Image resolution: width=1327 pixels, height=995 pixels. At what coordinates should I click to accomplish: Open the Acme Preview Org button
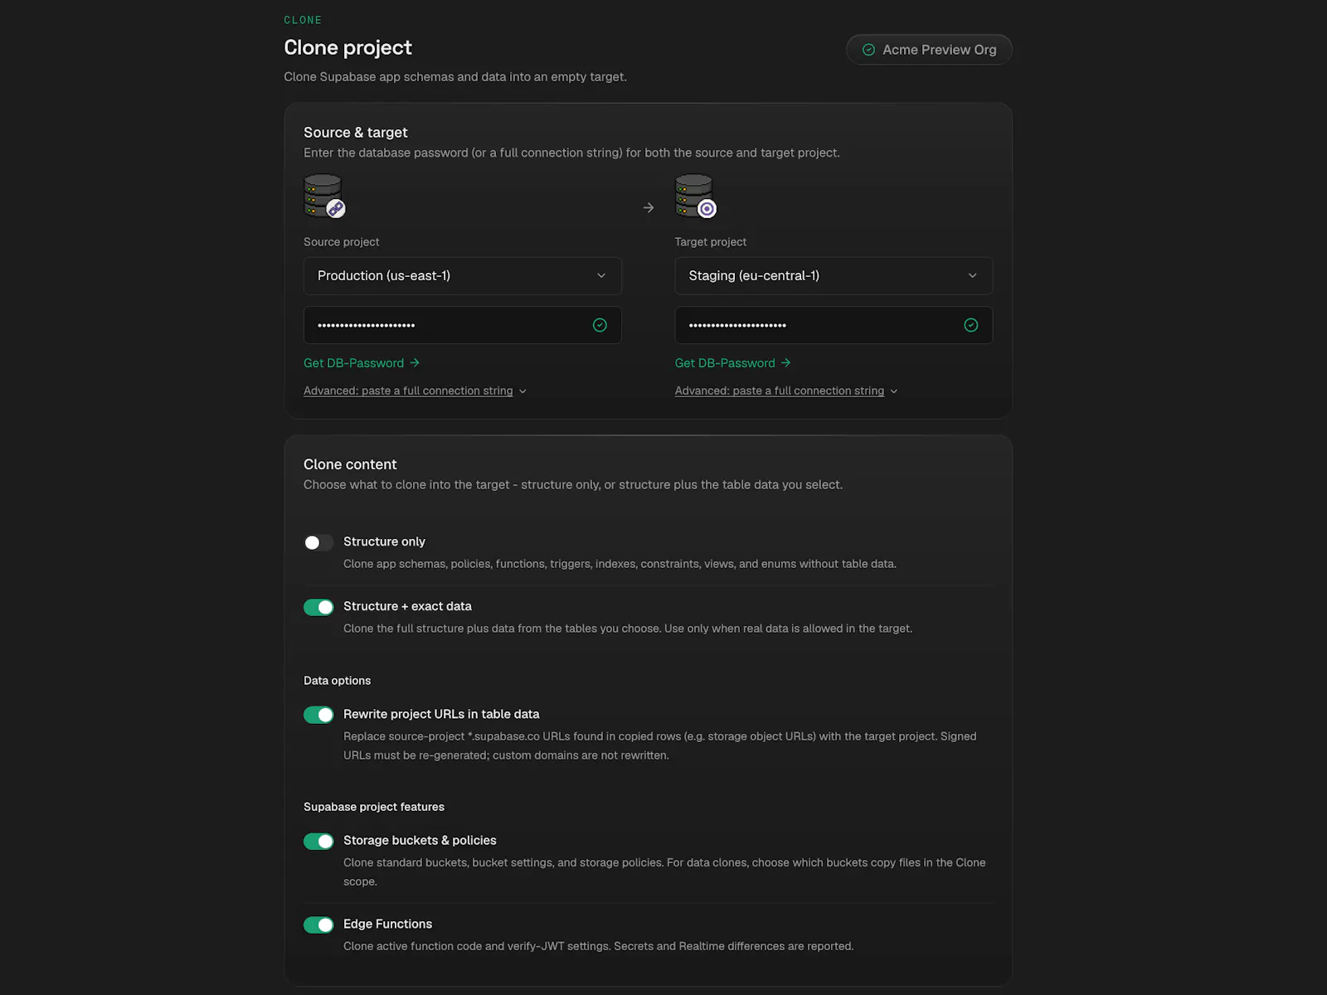pos(929,50)
